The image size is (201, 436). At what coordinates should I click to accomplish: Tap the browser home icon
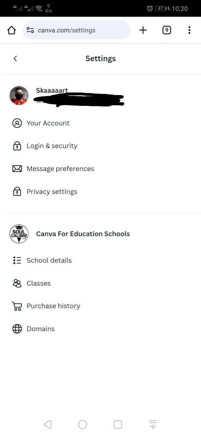(12, 30)
